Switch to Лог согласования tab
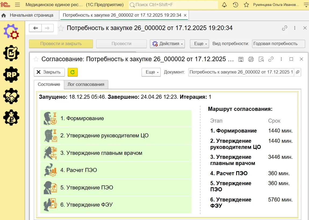Viewport: 309px width, 220px height. pyautogui.click(x=86, y=85)
